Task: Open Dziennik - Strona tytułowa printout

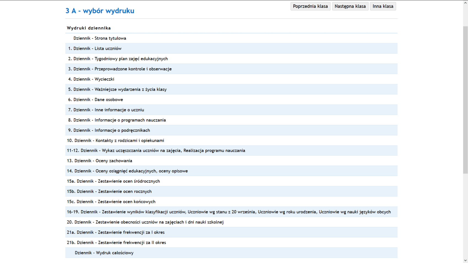Action: point(100,38)
